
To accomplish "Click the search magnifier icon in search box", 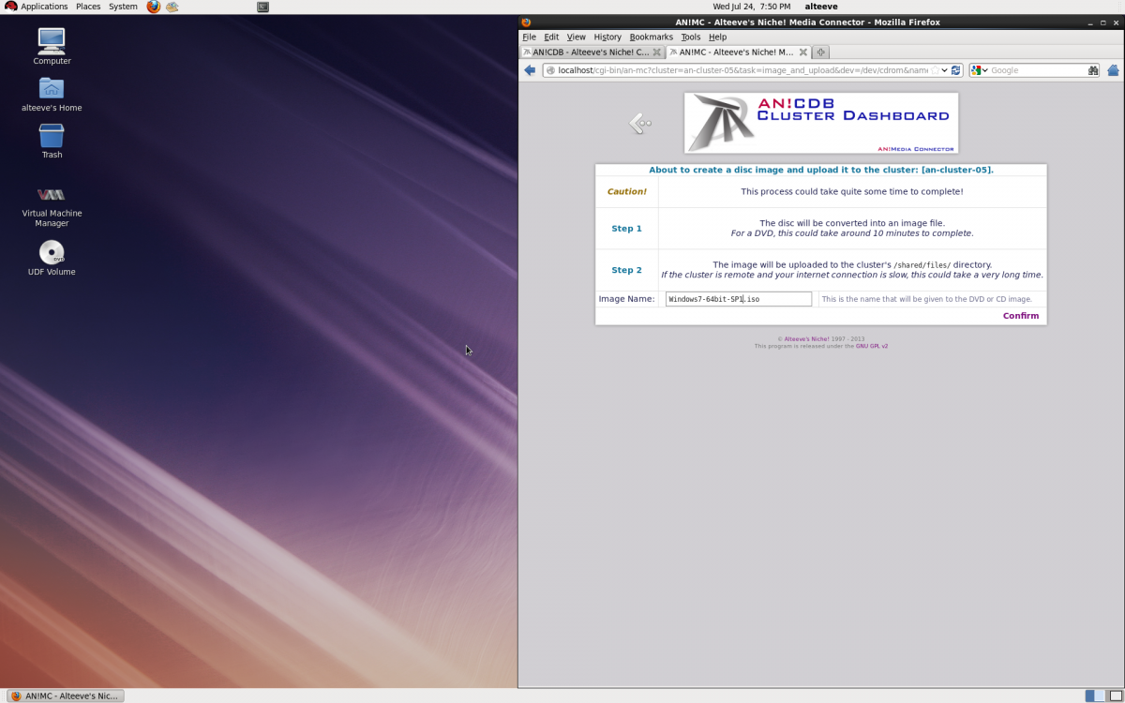I will [x=1093, y=70].
